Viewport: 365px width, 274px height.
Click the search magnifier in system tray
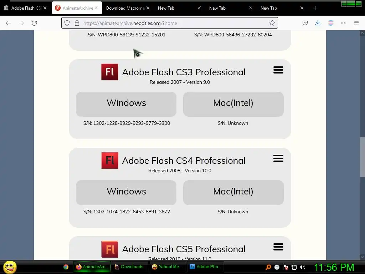click(x=268, y=267)
